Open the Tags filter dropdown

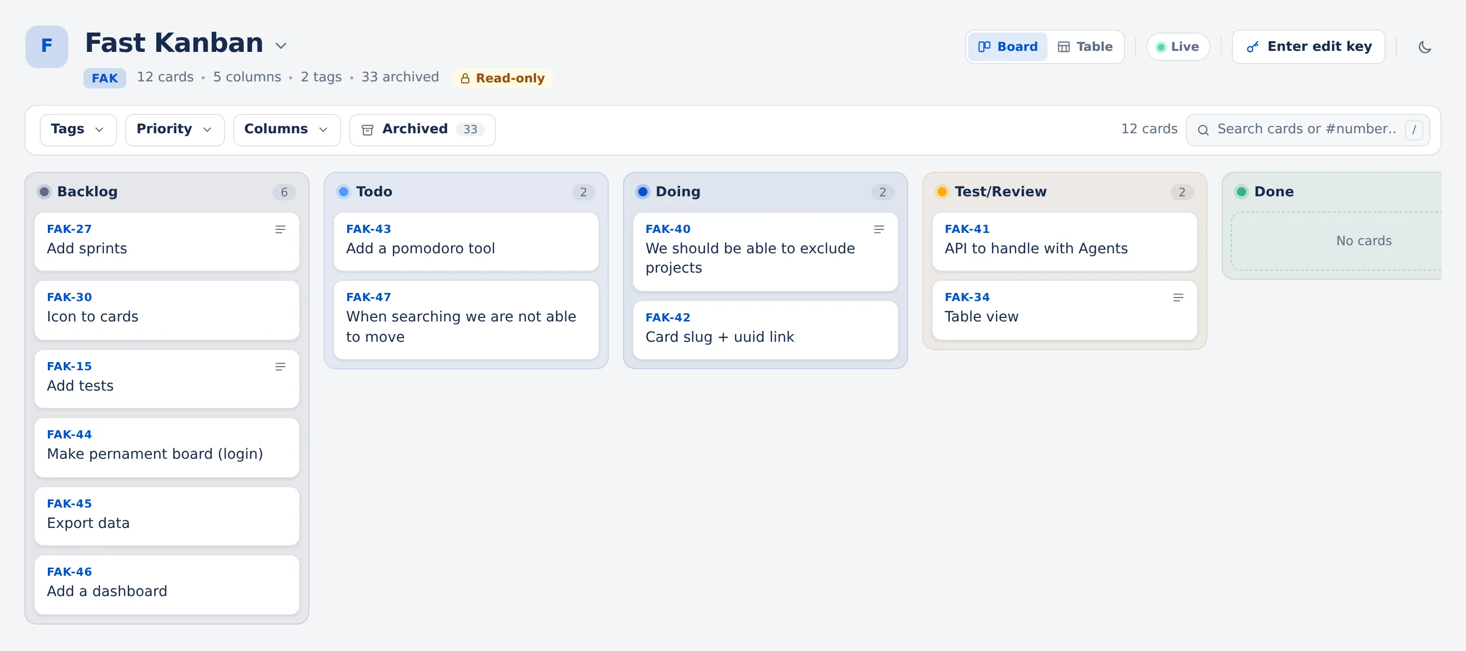78,130
